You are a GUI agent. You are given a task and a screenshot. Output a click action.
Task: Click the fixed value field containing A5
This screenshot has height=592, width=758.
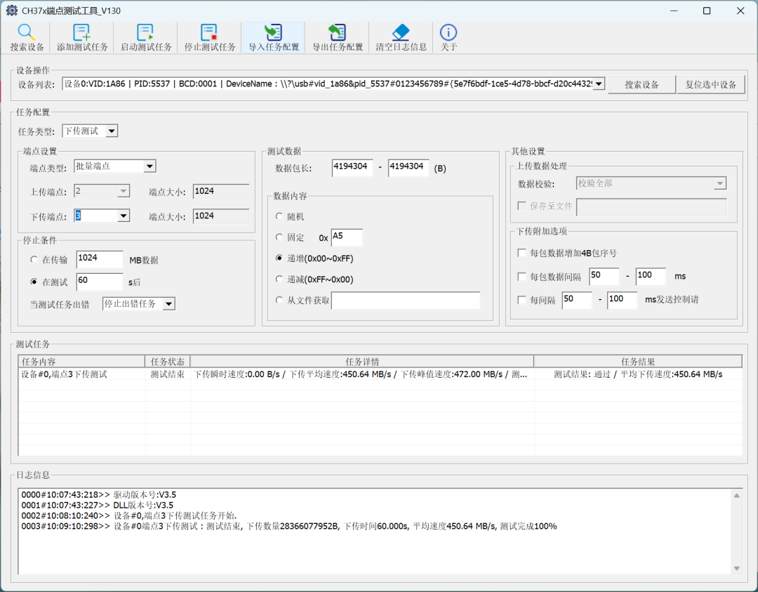[347, 237]
